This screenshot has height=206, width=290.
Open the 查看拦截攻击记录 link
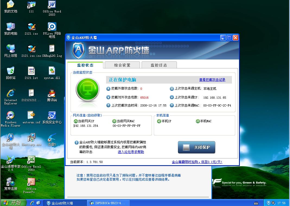pyautogui.click(x=212, y=79)
